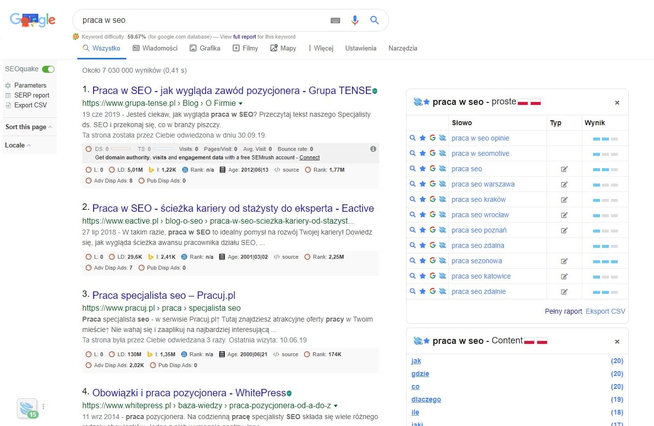
Task: Click the swirl icon in 'praca seo warszawa' row
Action: 442,184
